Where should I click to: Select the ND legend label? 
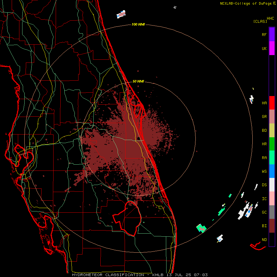(264, 240)
